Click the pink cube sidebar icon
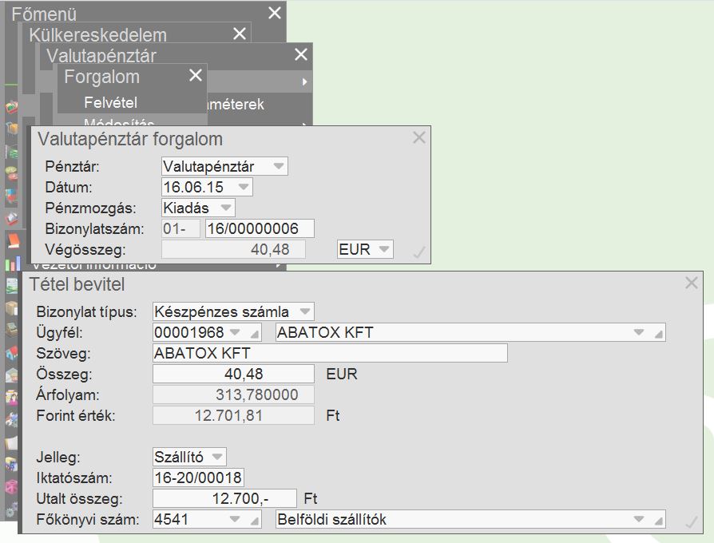 click(12, 486)
